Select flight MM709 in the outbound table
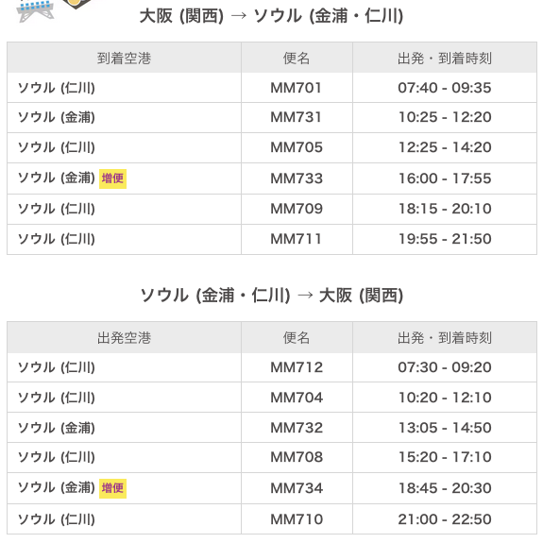 (x=297, y=209)
